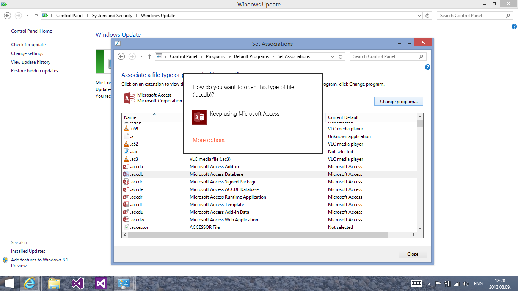Click Close button in Set Associations
The height and width of the screenshot is (291, 518).
pos(413,254)
